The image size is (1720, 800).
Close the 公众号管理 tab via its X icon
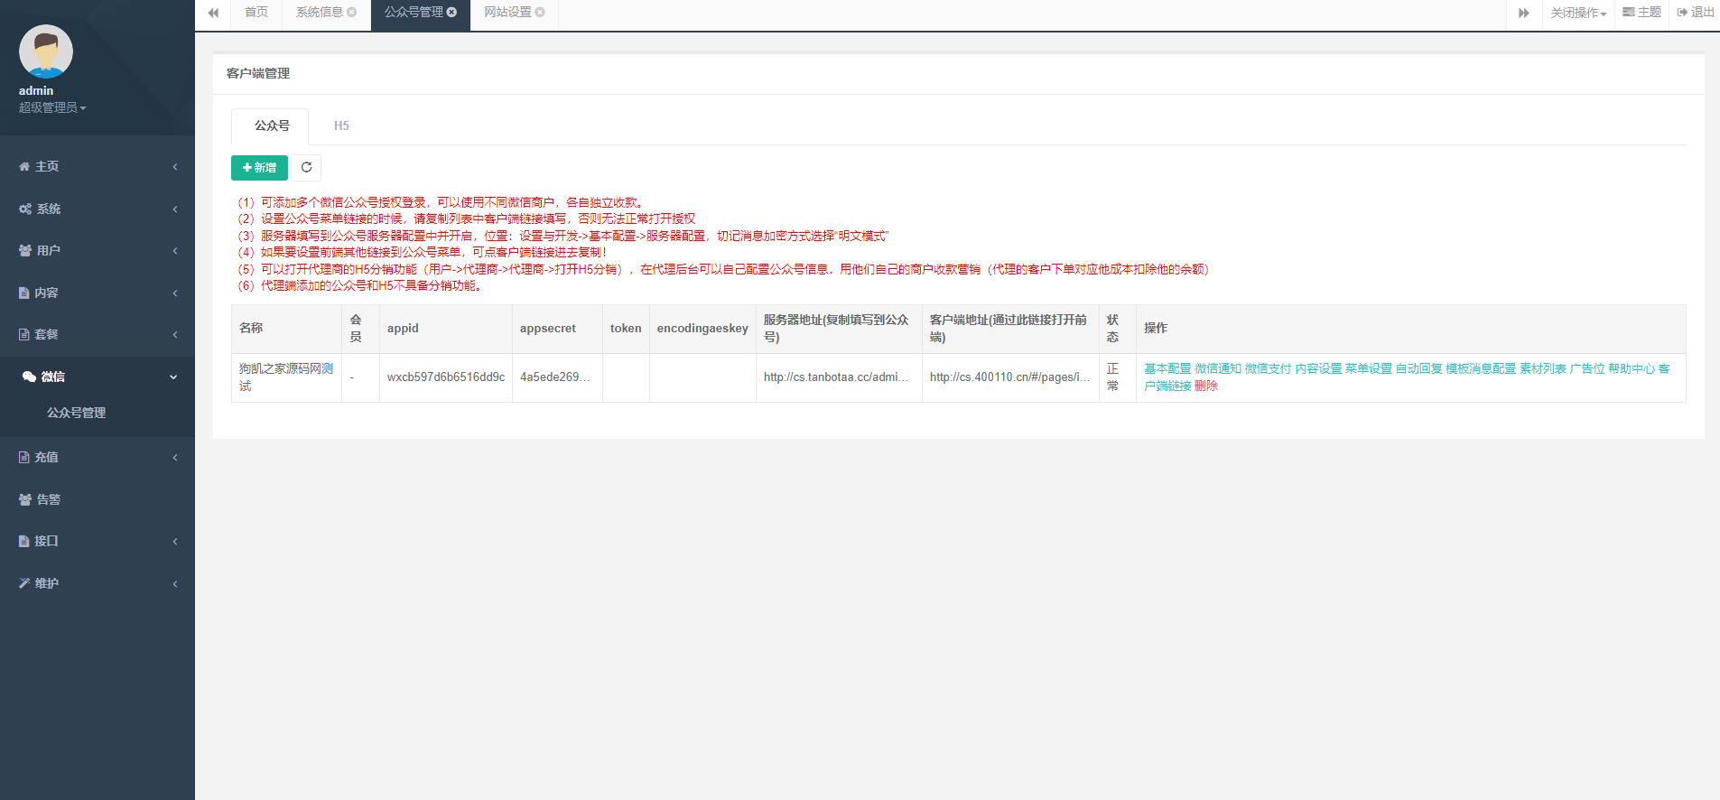[x=451, y=13]
